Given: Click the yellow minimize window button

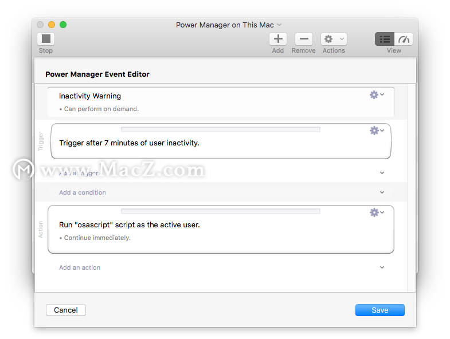Looking at the screenshot, I should [x=52, y=25].
